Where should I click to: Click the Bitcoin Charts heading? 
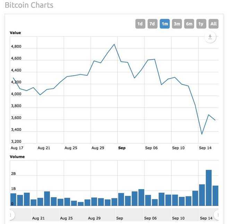coord(29,5)
